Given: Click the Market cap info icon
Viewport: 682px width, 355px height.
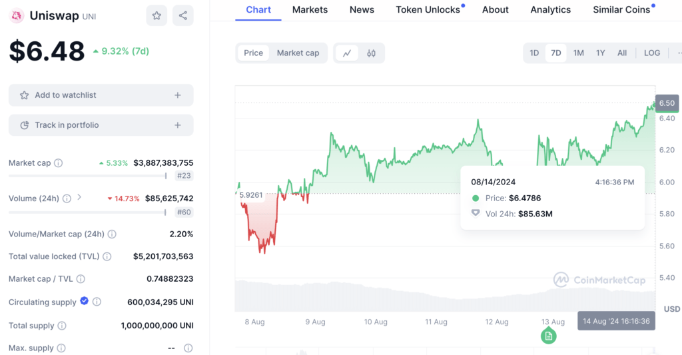Looking at the screenshot, I should tap(59, 163).
